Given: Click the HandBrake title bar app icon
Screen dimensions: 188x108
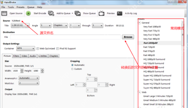Looking at the screenshot, I should pos(2,2).
